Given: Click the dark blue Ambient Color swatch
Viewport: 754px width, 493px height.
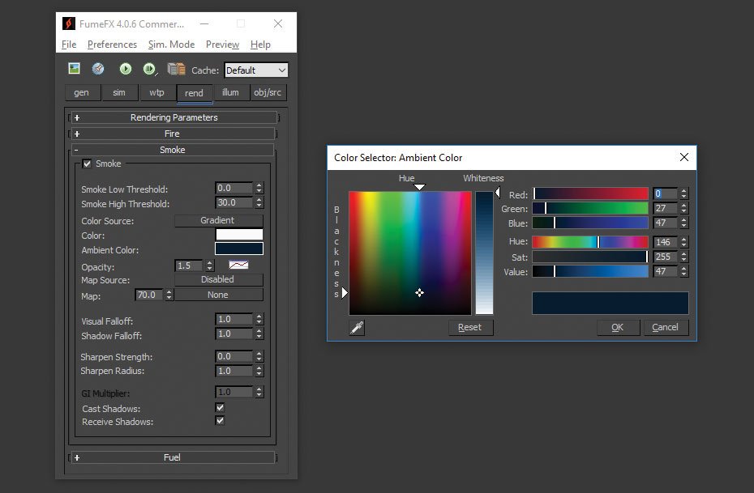Looking at the screenshot, I should pyautogui.click(x=239, y=249).
